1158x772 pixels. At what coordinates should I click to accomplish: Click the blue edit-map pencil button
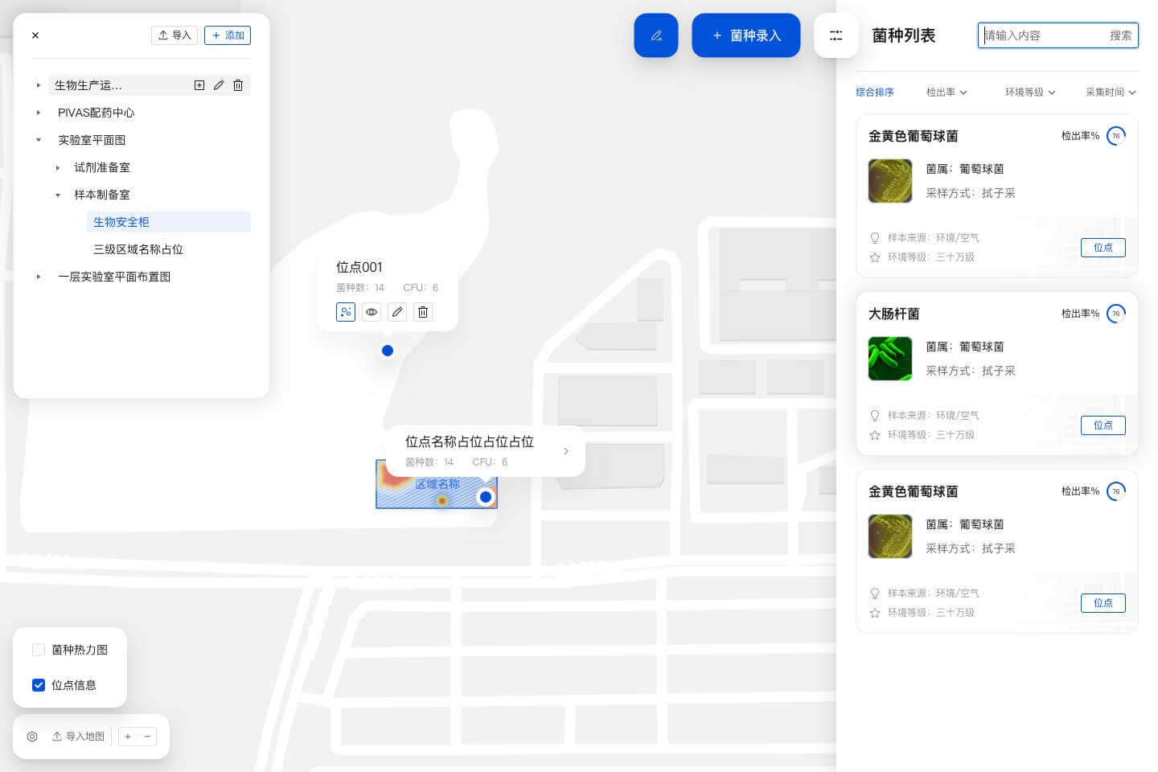point(656,35)
